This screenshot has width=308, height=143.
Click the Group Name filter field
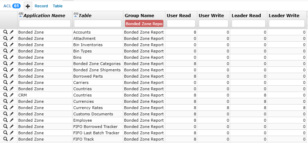coord(144,23)
